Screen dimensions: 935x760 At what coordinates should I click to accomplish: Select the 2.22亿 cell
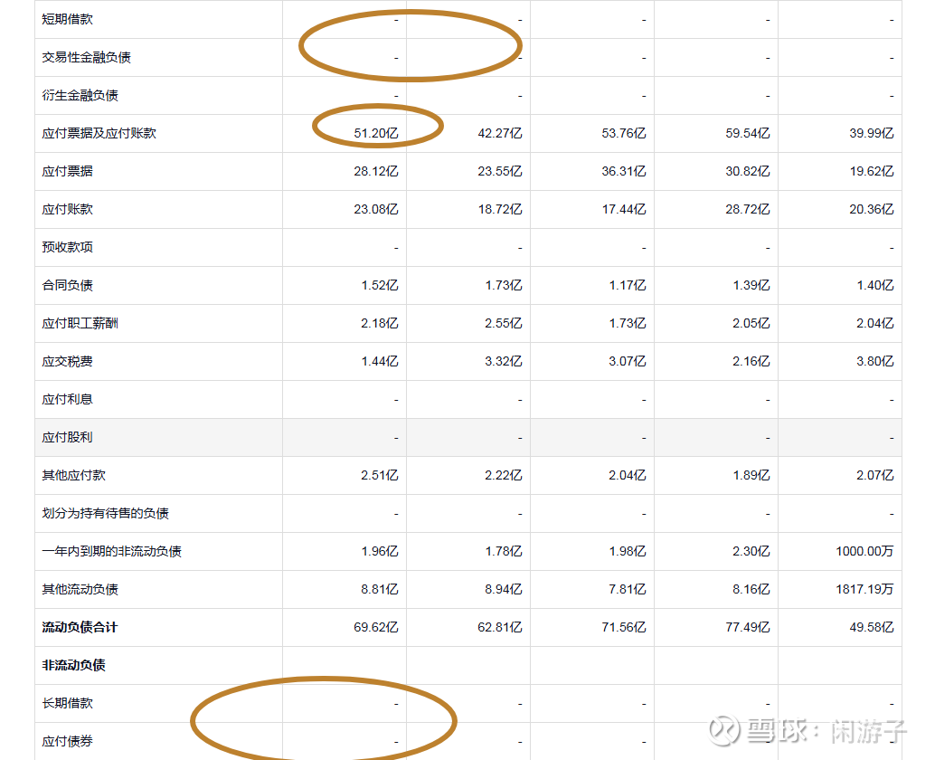[504, 475]
